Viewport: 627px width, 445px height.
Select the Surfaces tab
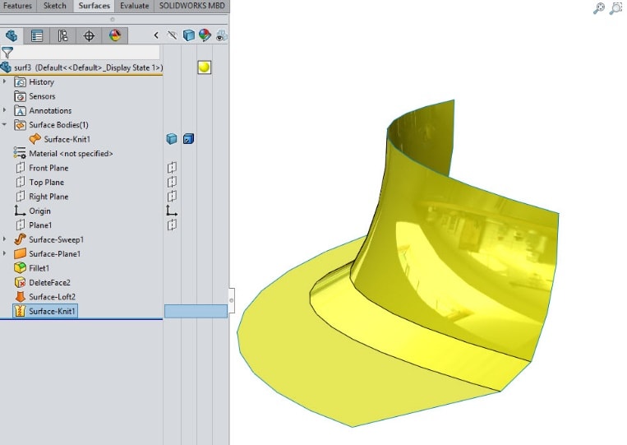pyautogui.click(x=94, y=6)
